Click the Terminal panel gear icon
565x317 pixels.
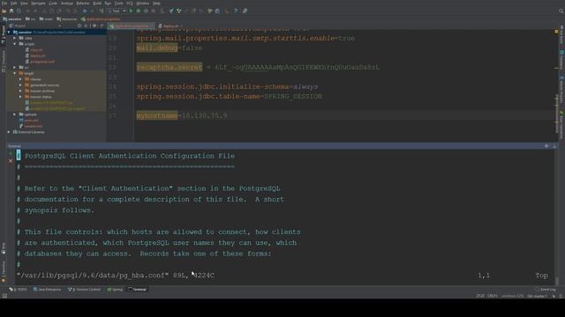[x=546, y=146]
